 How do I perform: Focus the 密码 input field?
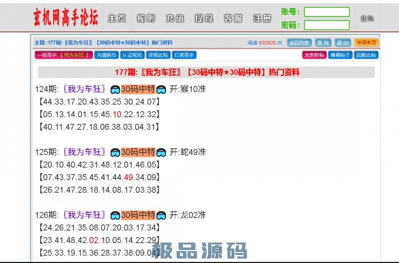[x=327, y=25]
